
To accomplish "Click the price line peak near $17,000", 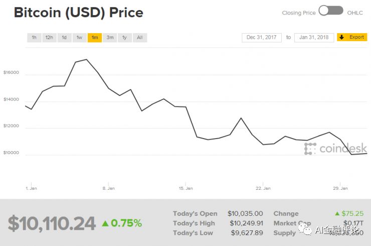I will [x=87, y=60].
